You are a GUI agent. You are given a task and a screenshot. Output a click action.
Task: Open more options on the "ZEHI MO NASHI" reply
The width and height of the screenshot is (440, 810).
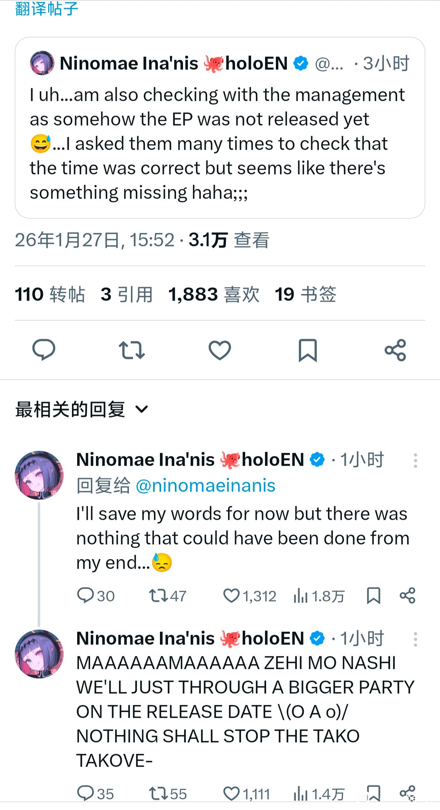click(415, 639)
